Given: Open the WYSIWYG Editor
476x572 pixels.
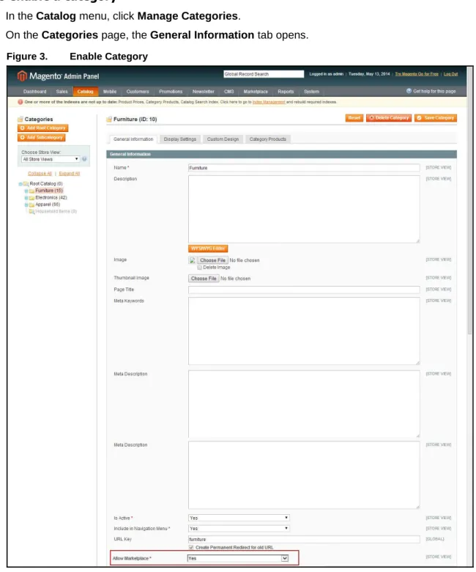Looking at the screenshot, I should (208, 249).
